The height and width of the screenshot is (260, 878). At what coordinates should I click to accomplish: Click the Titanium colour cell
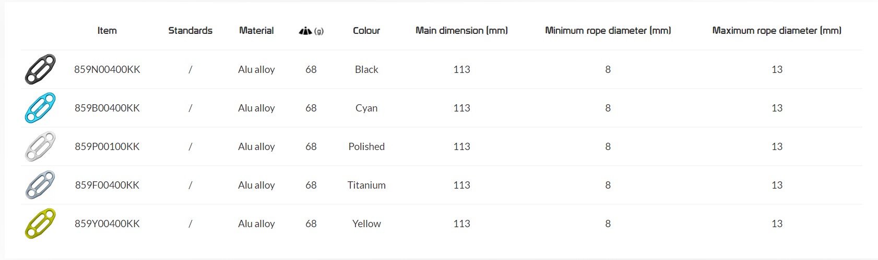tap(366, 185)
